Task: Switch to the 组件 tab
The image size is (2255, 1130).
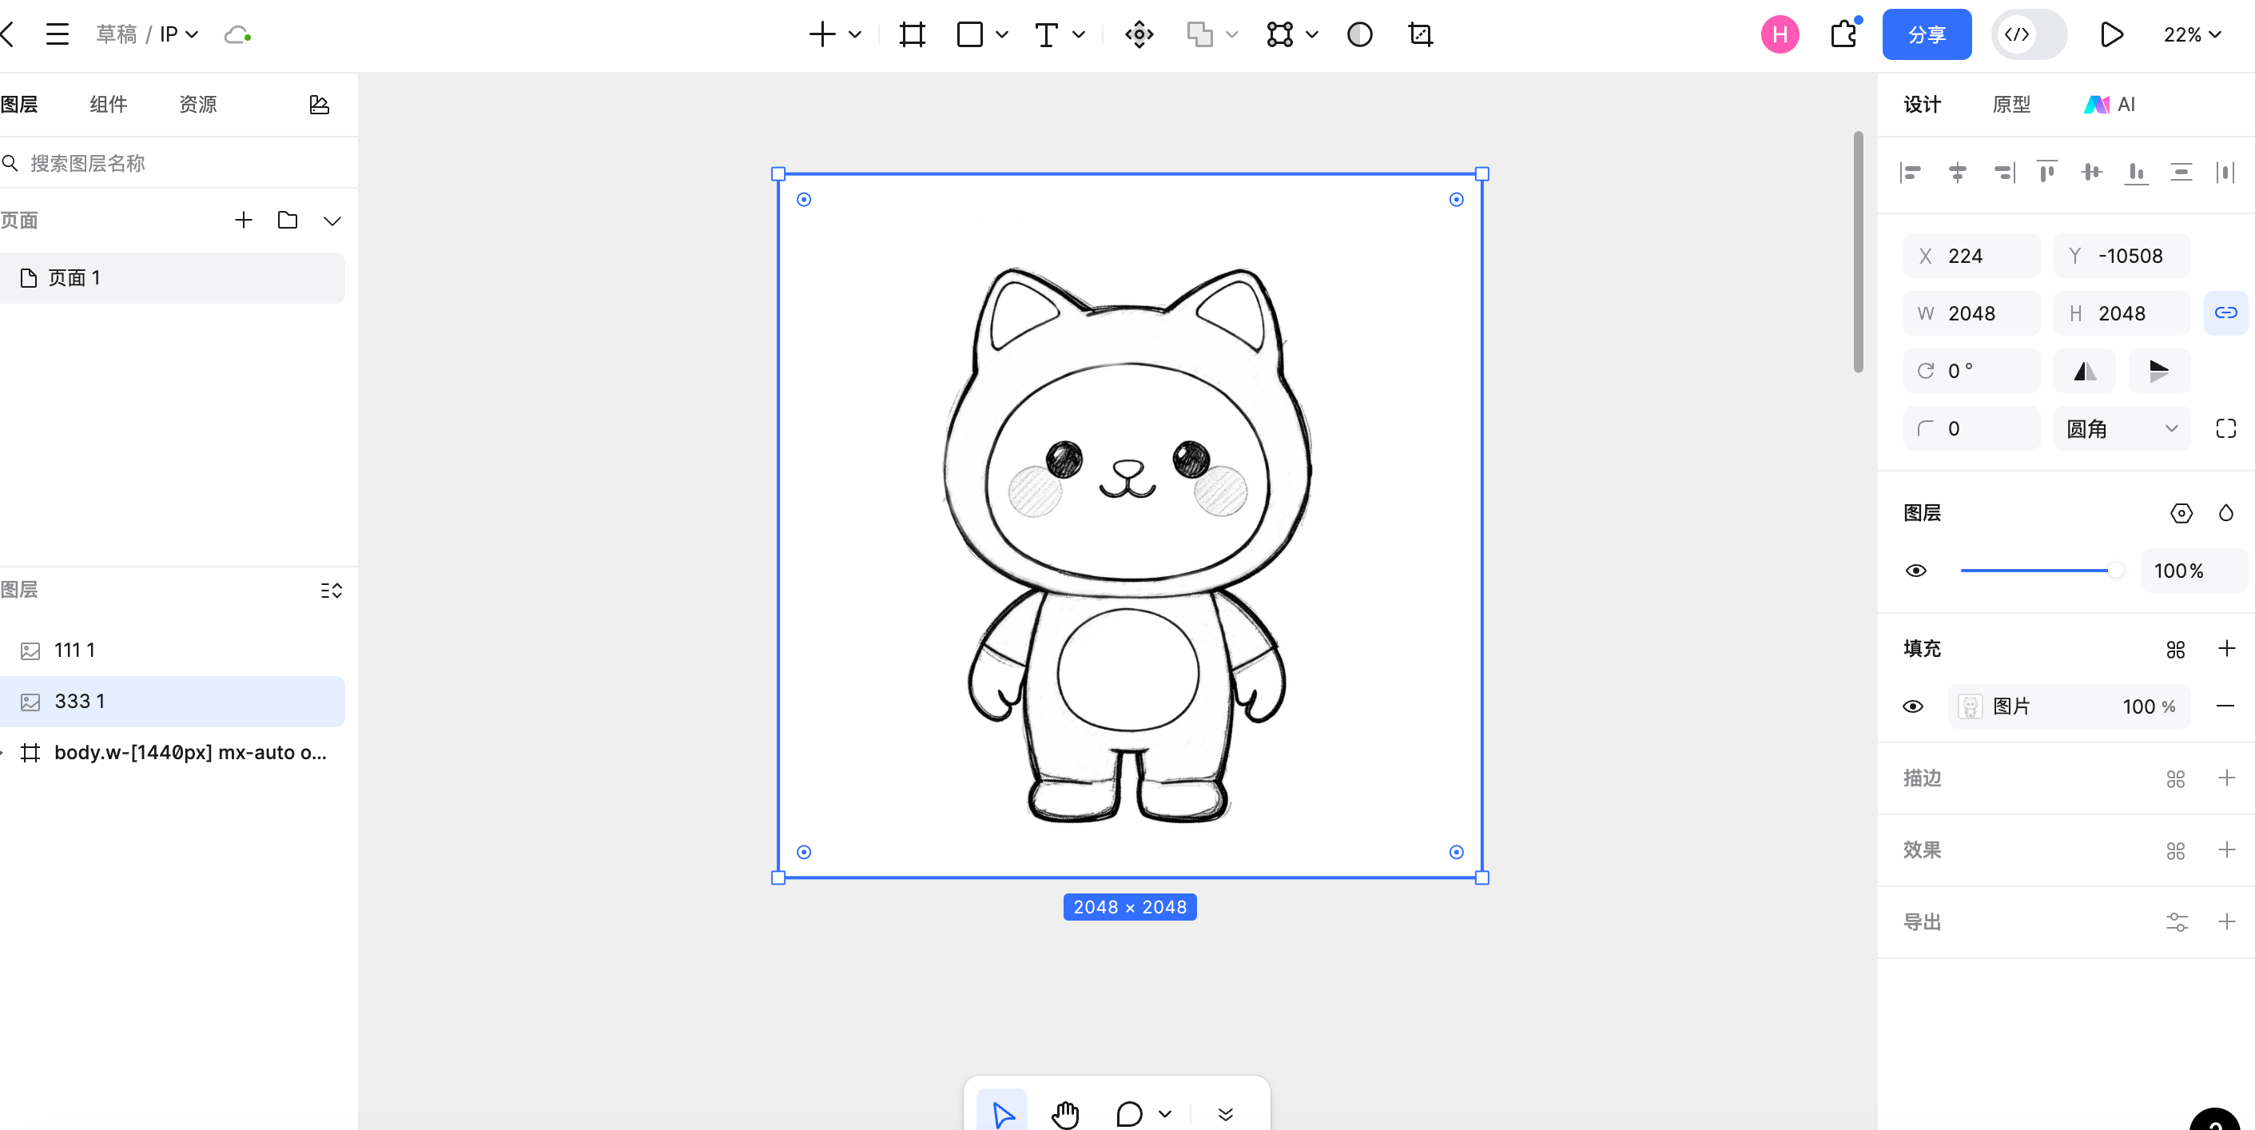Action: tap(109, 105)
